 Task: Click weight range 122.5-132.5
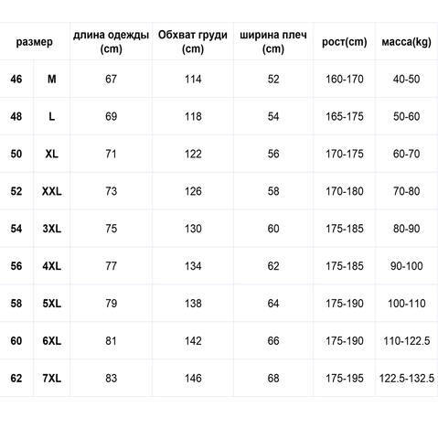(x=407, y=379)
